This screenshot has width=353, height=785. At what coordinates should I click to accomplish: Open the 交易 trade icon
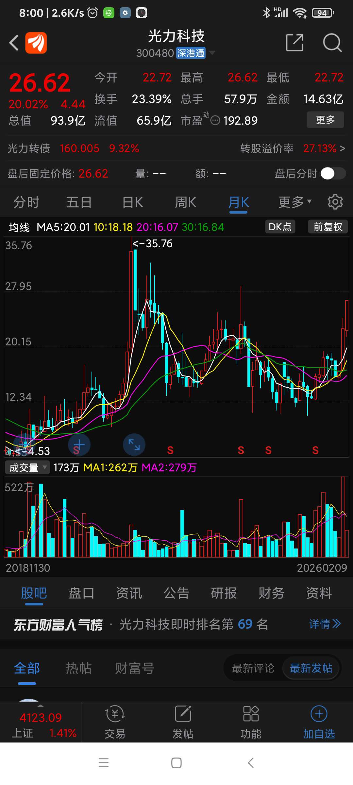pyautogui.click(x=115, y=722)
